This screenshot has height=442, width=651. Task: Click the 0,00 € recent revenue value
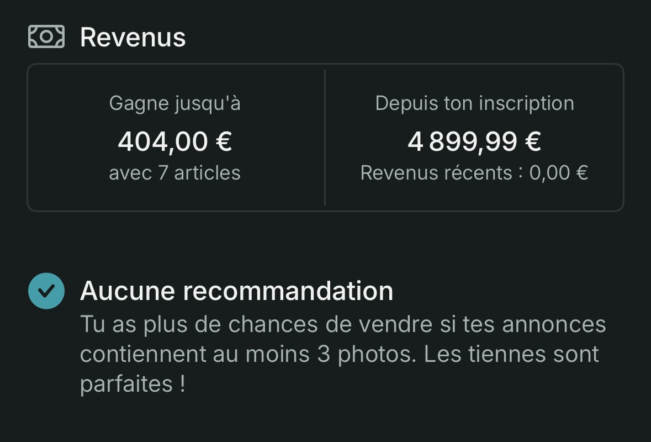[558, 173]
